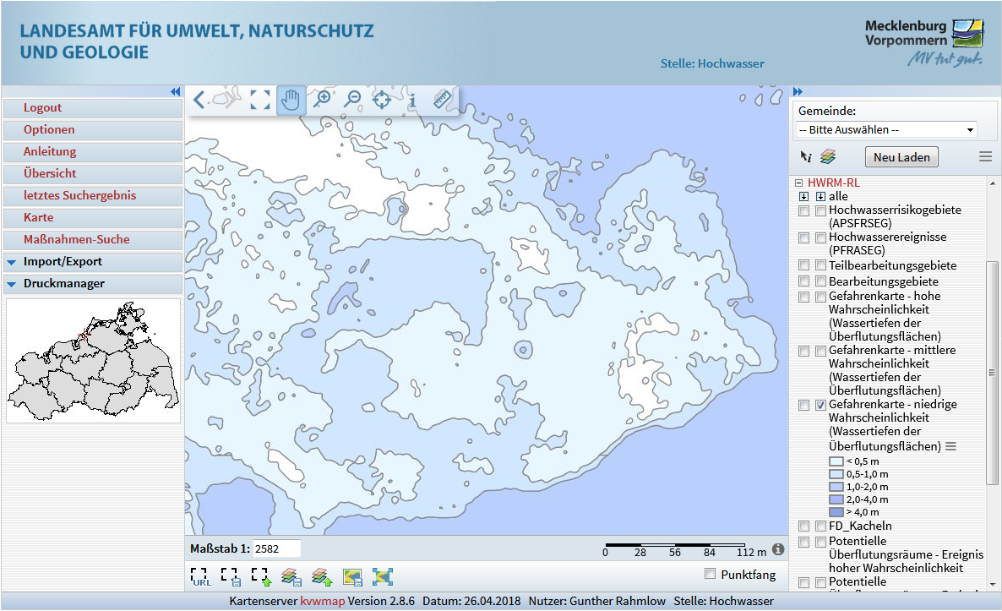Go back to previous map view

point(199,100)
